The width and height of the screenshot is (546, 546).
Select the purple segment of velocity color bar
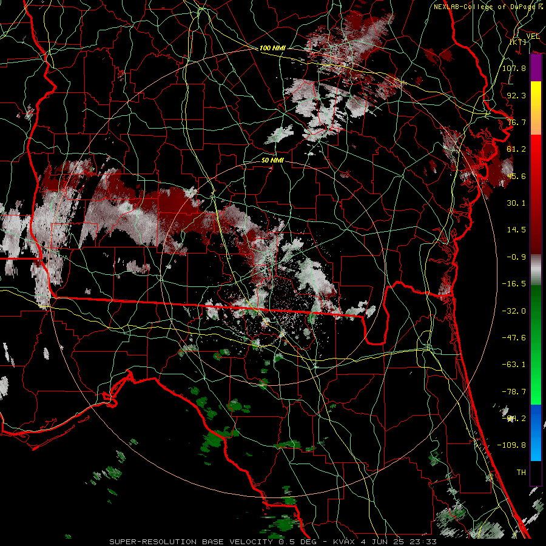(536, 68)
